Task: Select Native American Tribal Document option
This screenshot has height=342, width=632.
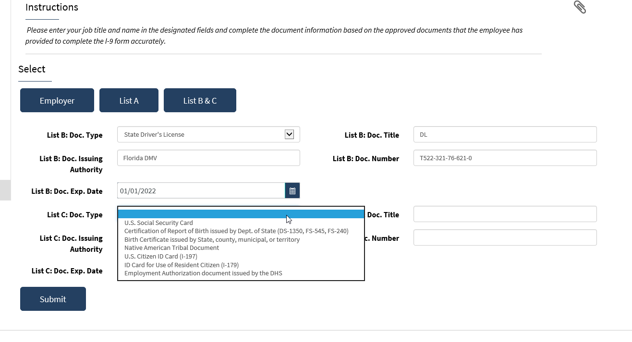Action: pyautogui.click(x=241, y=248)
